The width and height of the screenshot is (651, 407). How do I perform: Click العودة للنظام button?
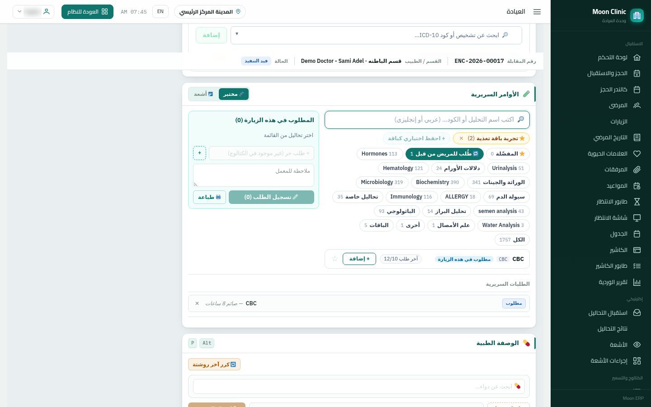[x=87, y=12]
